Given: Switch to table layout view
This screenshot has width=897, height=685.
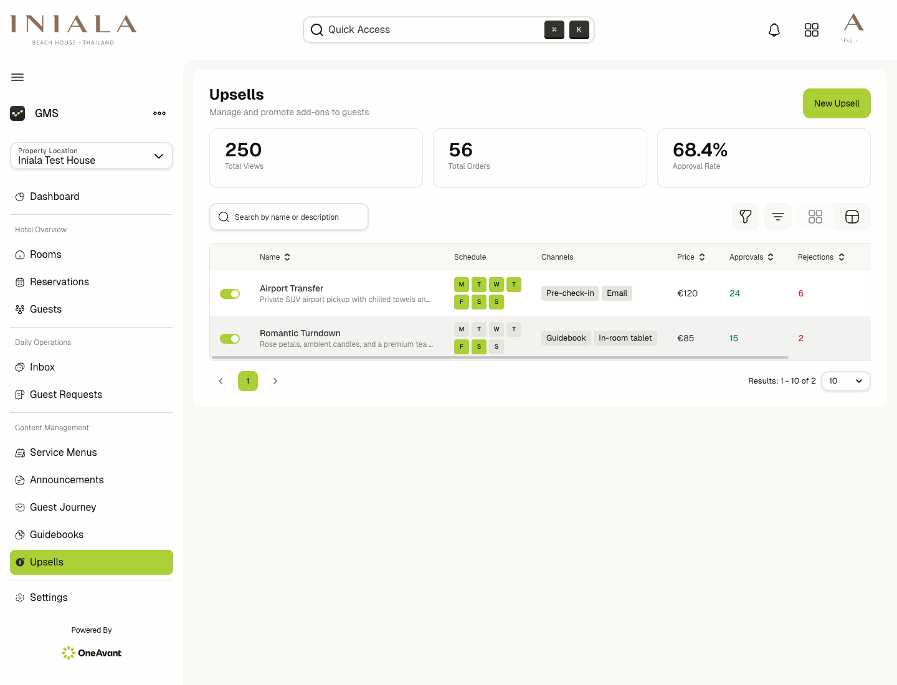Looking at the screenshot, I should click(852, 217).
